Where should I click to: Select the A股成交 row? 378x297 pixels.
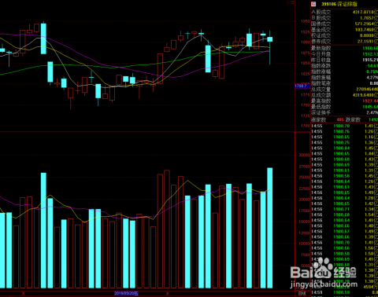(344, 12)
